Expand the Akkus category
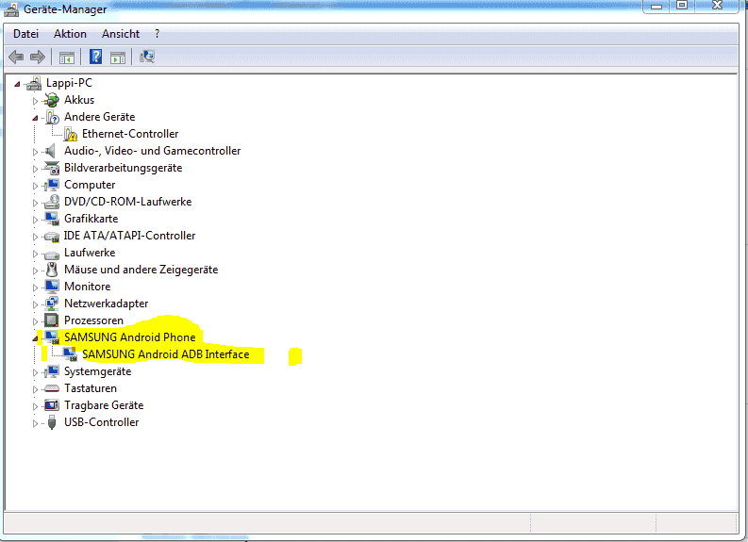The image size is (748, 542). 35,101
